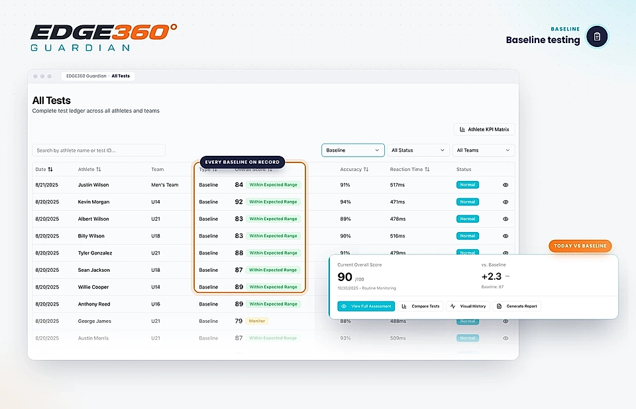Image resolution: width=636 pixels, height=409 pixels.
Task: Click Compare Tests button
Action: 421,306
